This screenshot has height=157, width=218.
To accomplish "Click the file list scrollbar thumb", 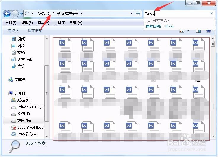I will click(x=213, y=44).
